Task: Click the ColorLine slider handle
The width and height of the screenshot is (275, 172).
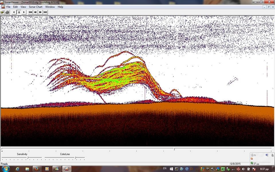Action: 76,158
